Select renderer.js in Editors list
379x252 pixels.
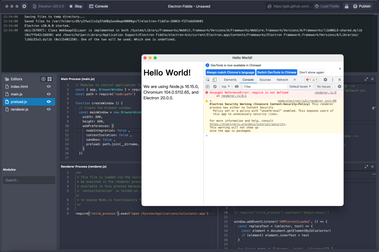(x=19, y=109)
